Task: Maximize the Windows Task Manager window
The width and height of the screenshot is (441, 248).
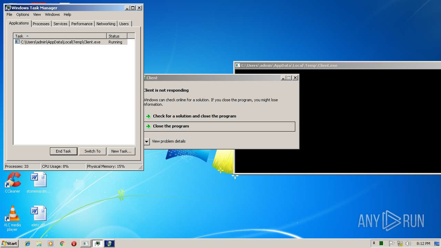Action: (133, 8)
